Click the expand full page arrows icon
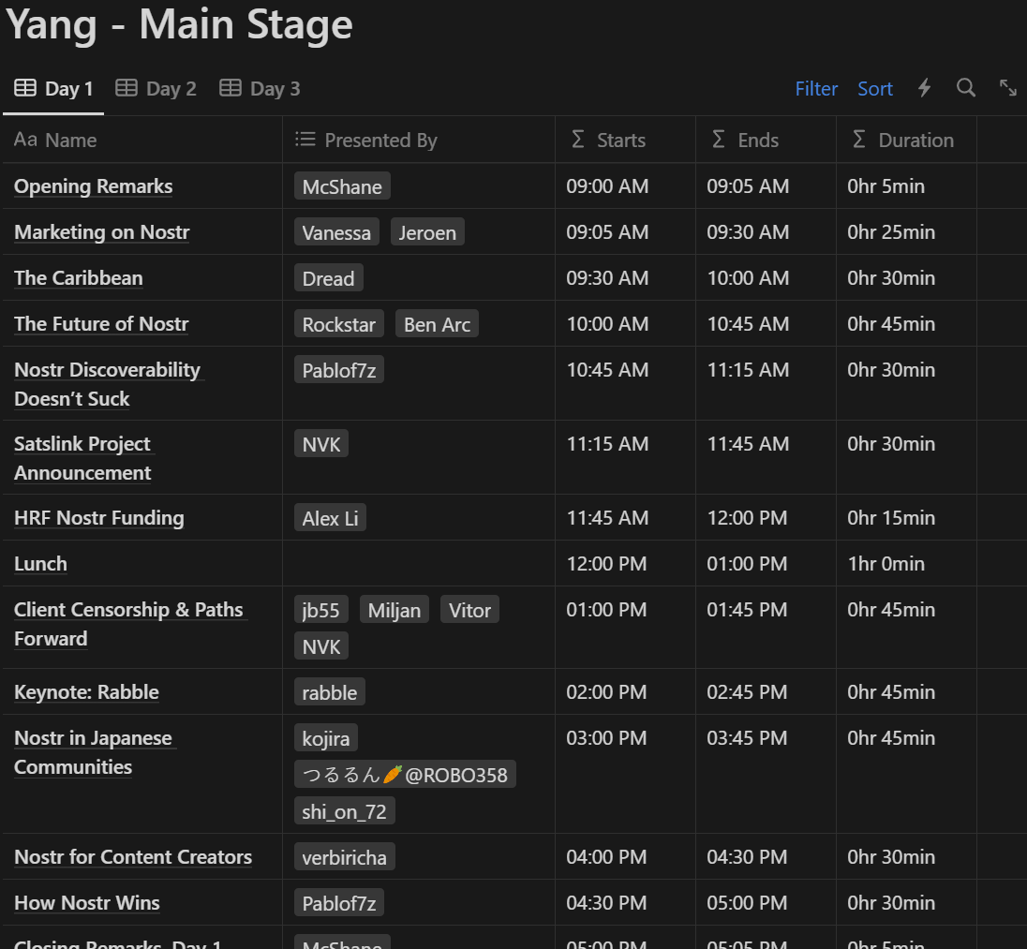1027x949 pixels. pos(1008,88)
